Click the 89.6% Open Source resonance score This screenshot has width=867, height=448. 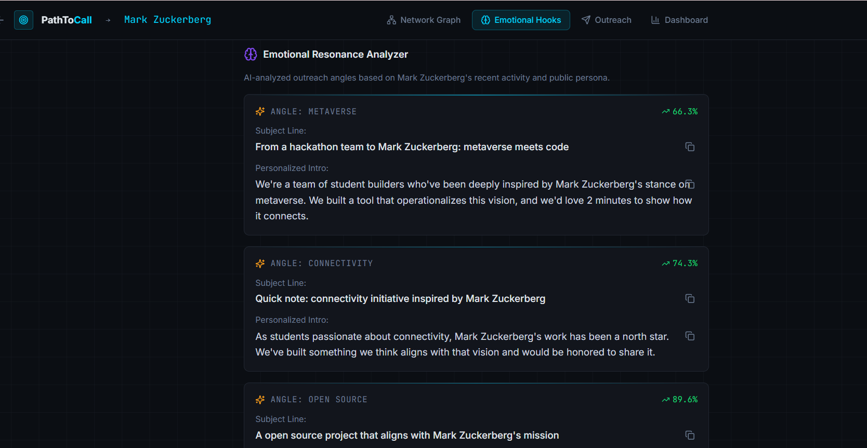coord(680,400)
